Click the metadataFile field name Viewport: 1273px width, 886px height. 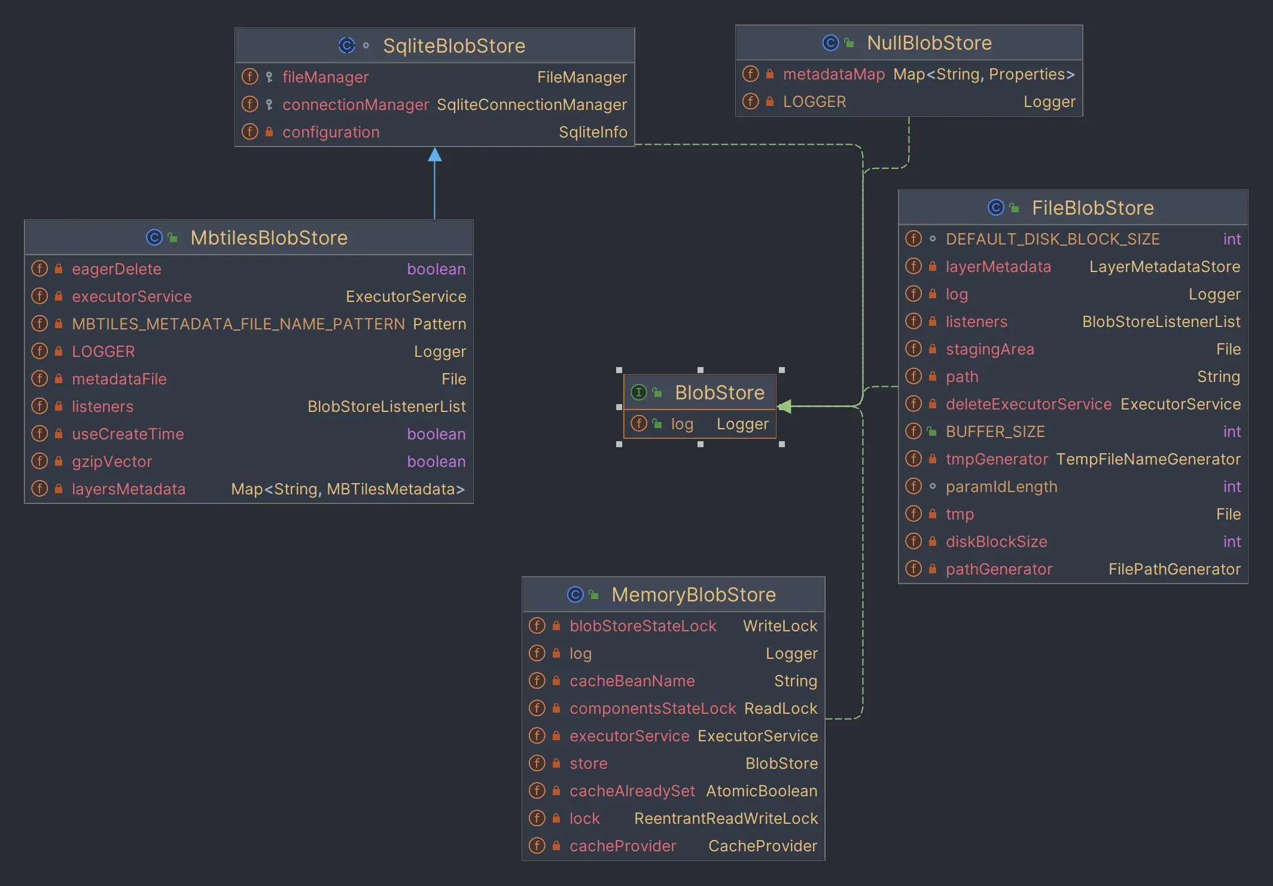point(119,378)
